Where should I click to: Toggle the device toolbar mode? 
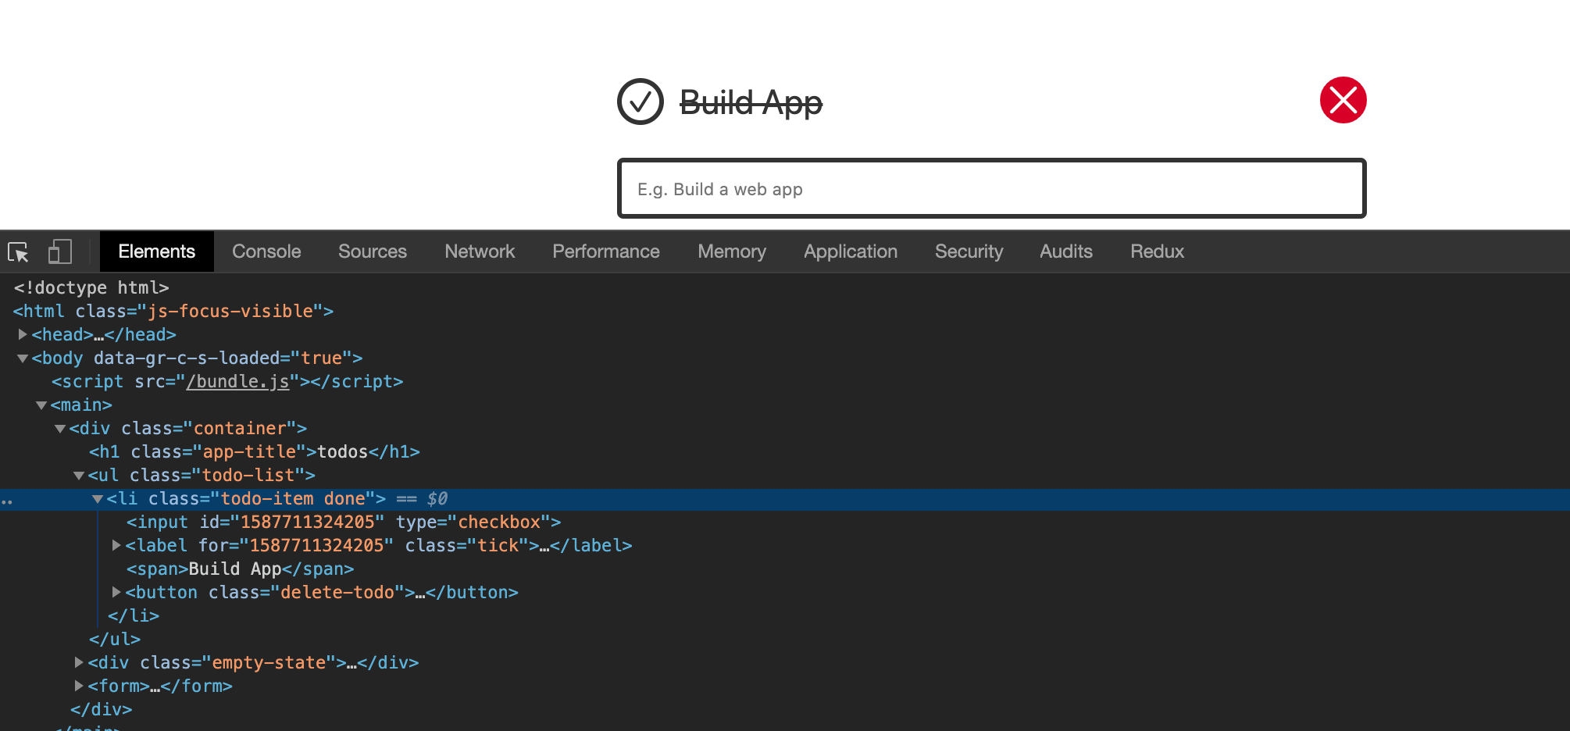coord(59,251)
